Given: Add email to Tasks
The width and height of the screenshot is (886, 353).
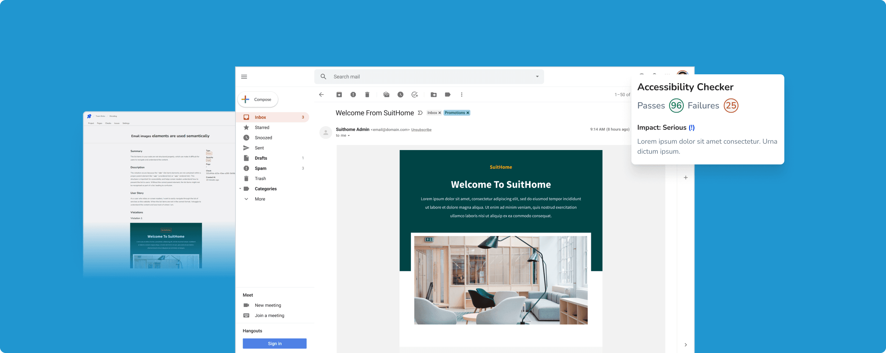Looking at the screenshot, I should [414, 95].
